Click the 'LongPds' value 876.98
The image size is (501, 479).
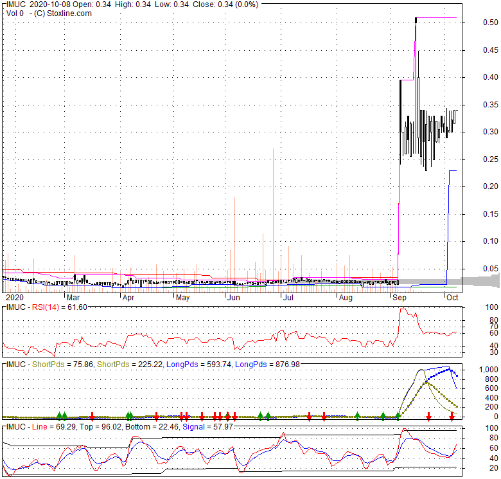(288, 365)
